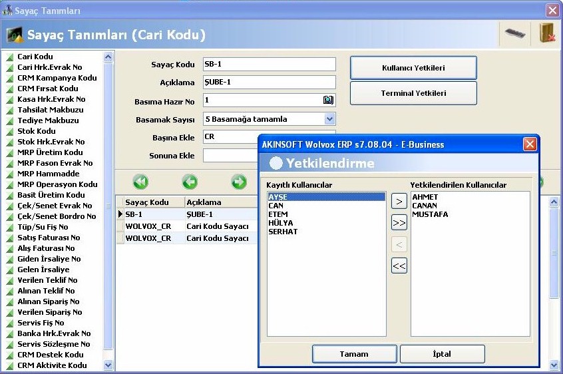Select Tediye Makbuzu item

48,120
